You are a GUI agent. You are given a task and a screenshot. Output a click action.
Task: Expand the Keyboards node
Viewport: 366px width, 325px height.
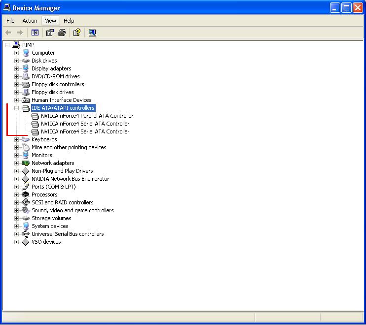pyautogui.click(x=16, y=139)
